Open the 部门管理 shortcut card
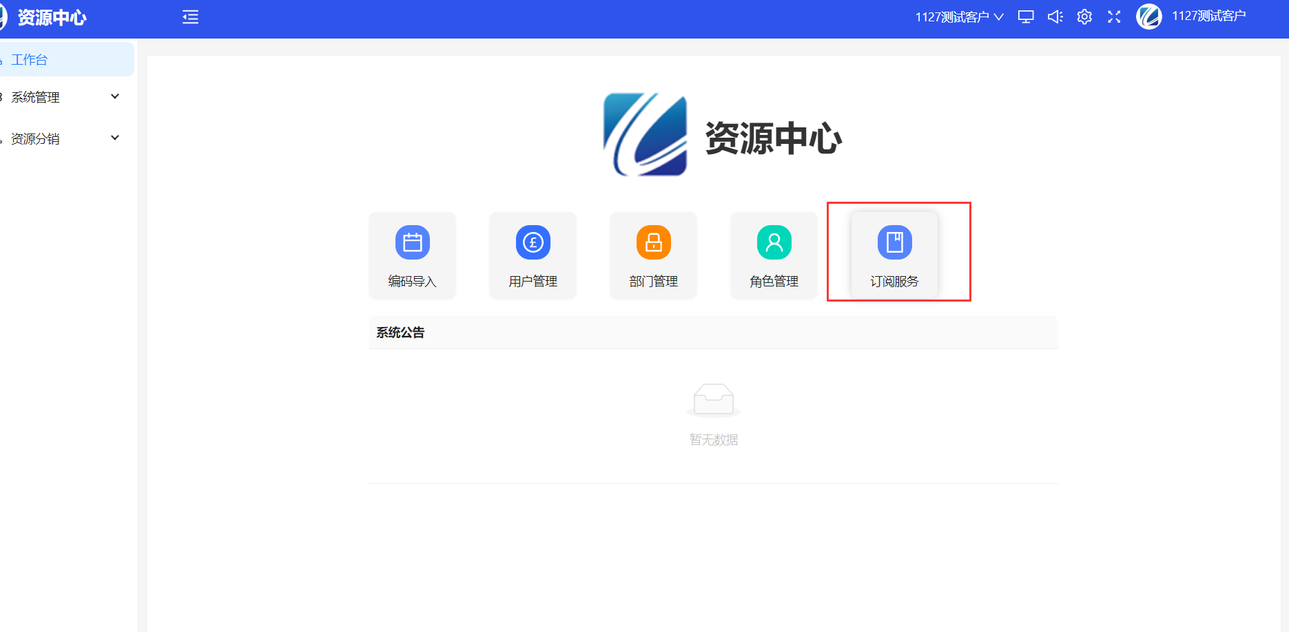Viewport: 1289px width, 632px height. tap(653, 255)
